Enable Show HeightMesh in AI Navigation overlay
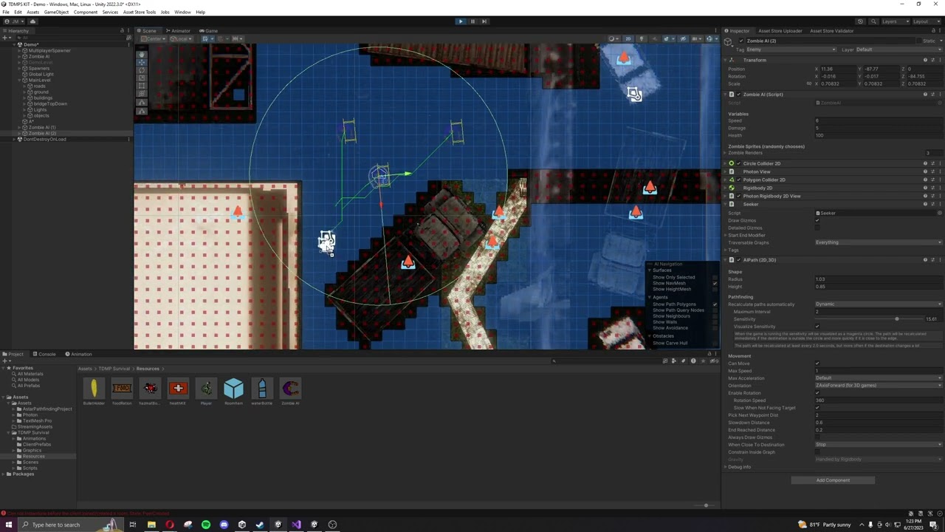The width and height of the screenshot is (945, 532). pos(714,289)
